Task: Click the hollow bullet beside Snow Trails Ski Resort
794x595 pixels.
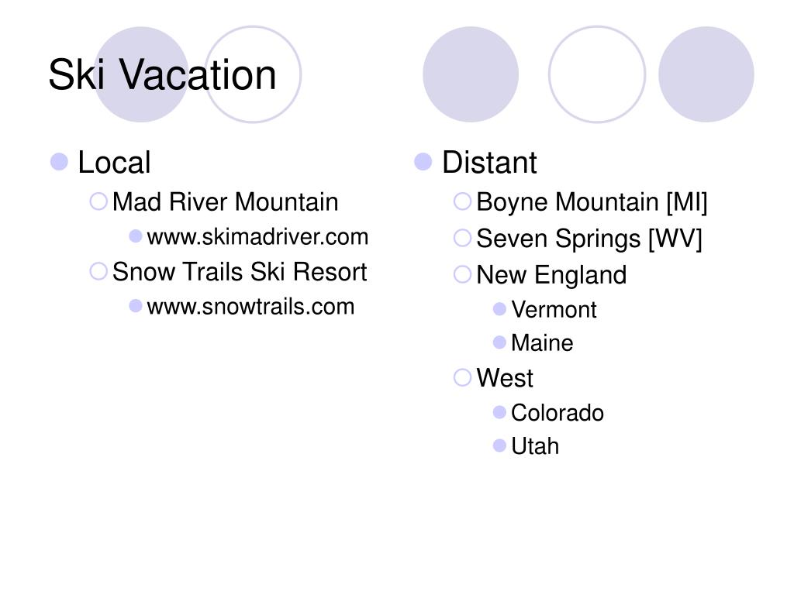Action: (98, 271)
